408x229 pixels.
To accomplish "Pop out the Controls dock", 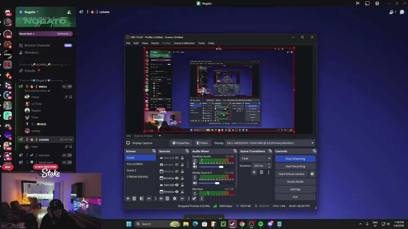I will point(314,151).
